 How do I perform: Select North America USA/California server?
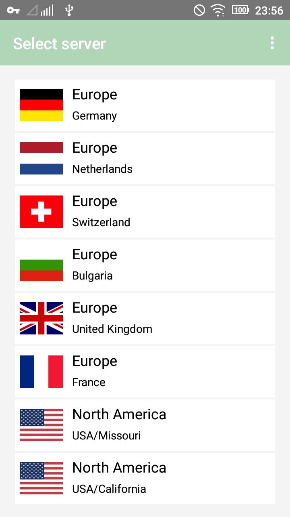[x=145, y=478]
